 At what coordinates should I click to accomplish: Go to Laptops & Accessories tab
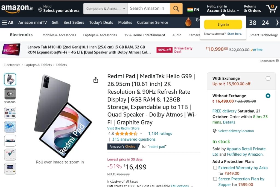(x=100, y=35)
